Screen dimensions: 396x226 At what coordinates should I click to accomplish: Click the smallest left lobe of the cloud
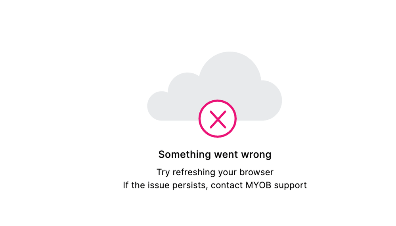pyautogui.click(x=159, y=106)
